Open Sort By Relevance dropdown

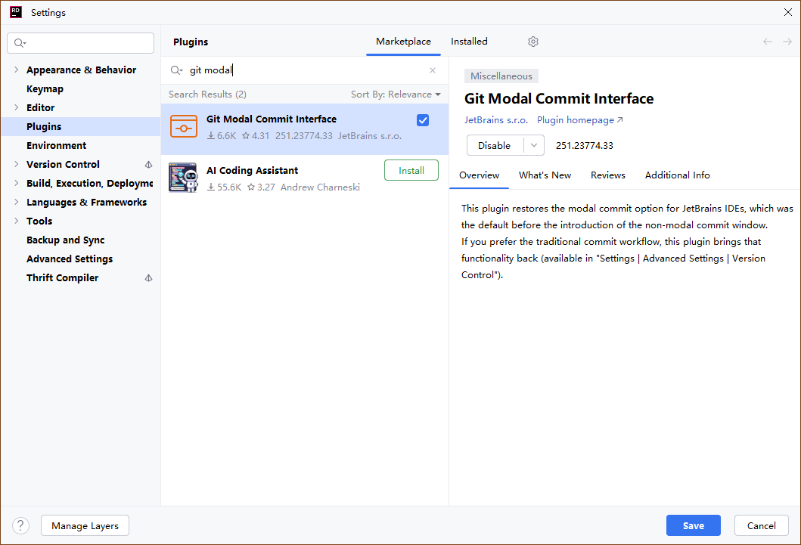396,94
